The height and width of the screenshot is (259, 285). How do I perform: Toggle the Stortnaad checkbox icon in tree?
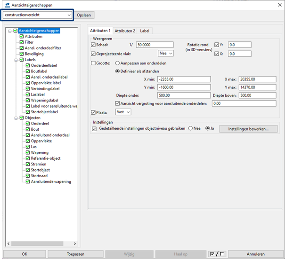[x=27, y=176]
